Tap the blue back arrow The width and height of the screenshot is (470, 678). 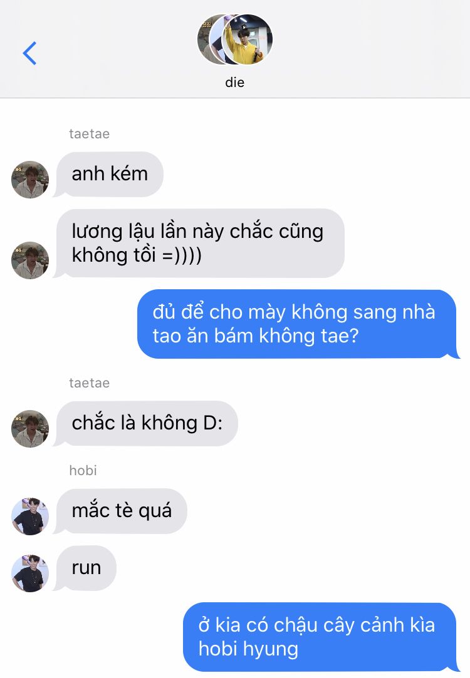pos(29,53)
